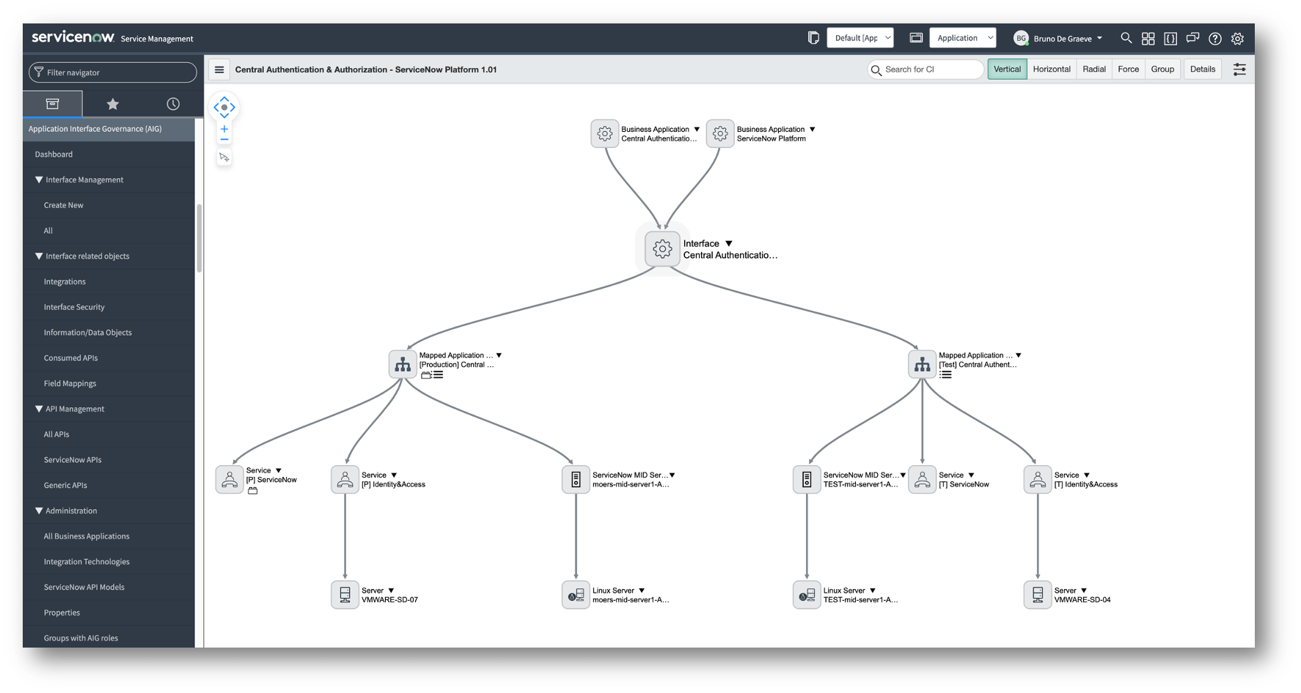Open the global search magnifier icon
The width and height of the screenshot is (1301, 693).
coord(1126,38)
